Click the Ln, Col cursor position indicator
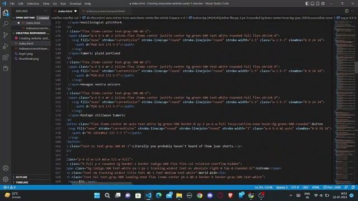The height and width of the screenshot is (201, 358). (263, 187)
